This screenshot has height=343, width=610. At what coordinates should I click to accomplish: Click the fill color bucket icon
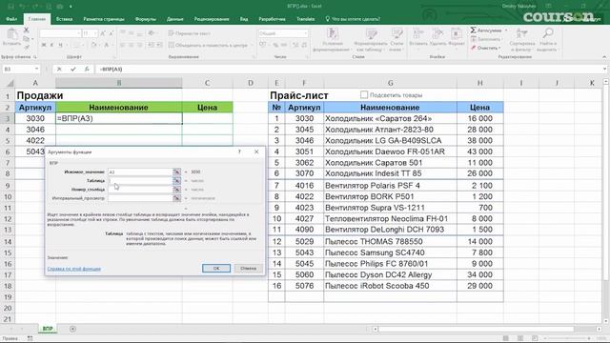(x=93, y=45)
